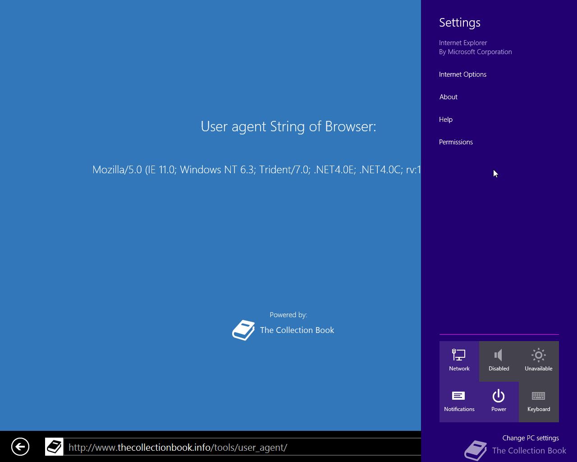
Task: Focus the address bar URL field
Action: pyautogui.click(x=243, y=447)
